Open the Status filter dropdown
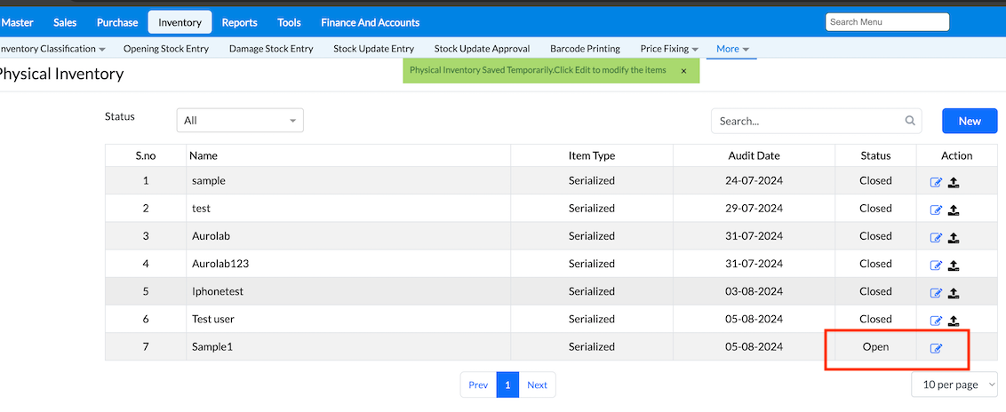Screen dimensions: 1006x412 coord(240,121)
